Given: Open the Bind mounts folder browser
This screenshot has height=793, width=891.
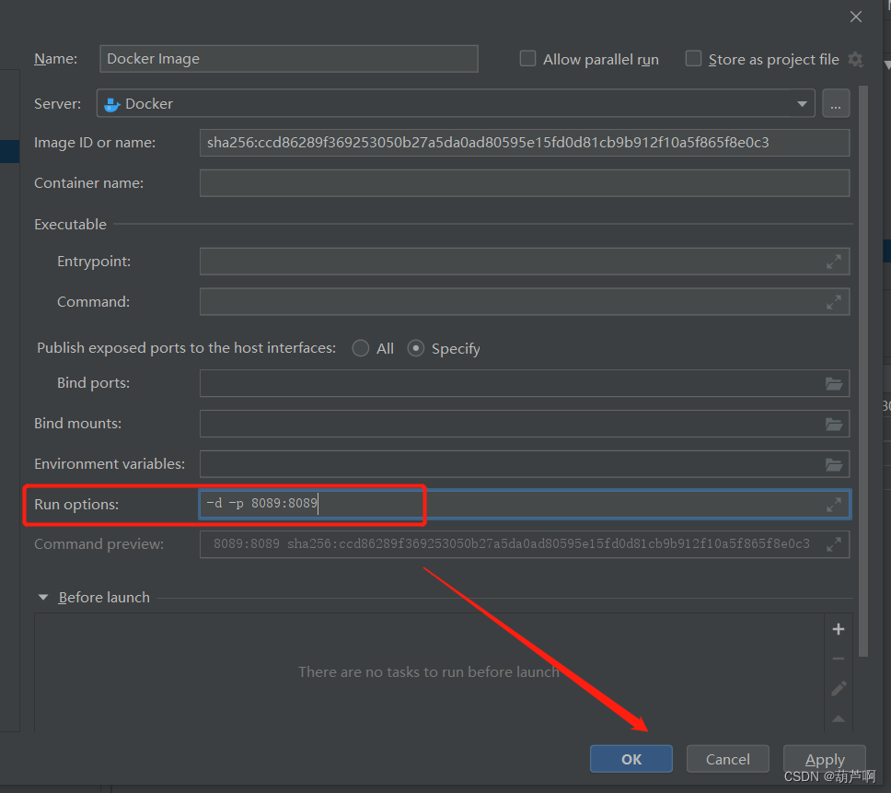Looking at the screenshot, I should point(834,424).
